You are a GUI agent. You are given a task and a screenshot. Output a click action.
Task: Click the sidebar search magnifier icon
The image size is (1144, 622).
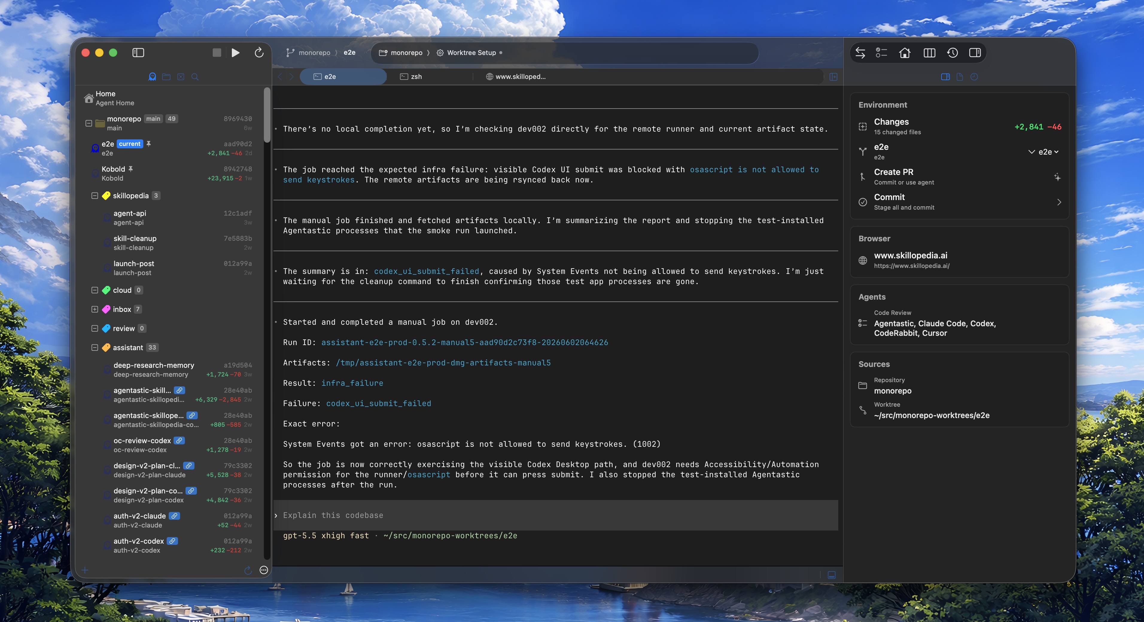[195, 77]
